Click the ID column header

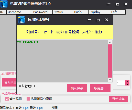coord(3,12)
